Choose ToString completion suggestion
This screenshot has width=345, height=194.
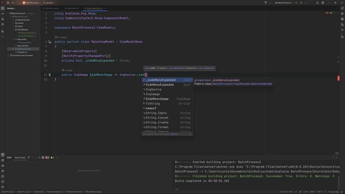click(167, 103)
